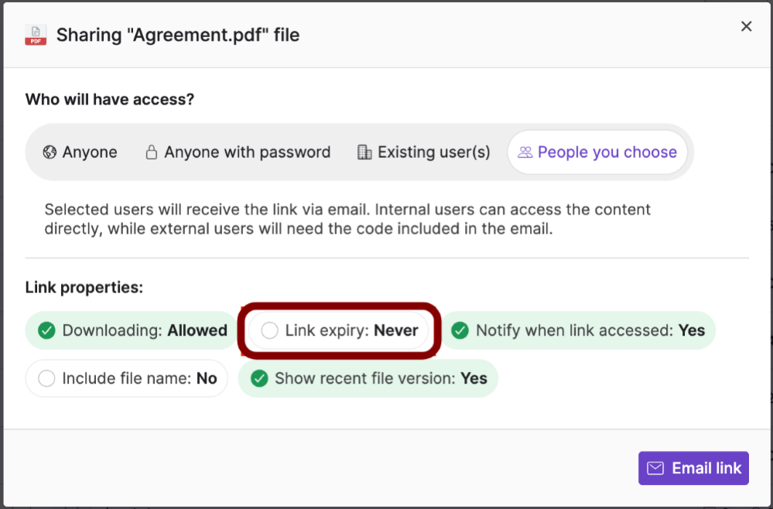The width and height of the screenshot is (773, 509).
Task: Toggle the Downloading: Allowed setting
Action: 129,330
